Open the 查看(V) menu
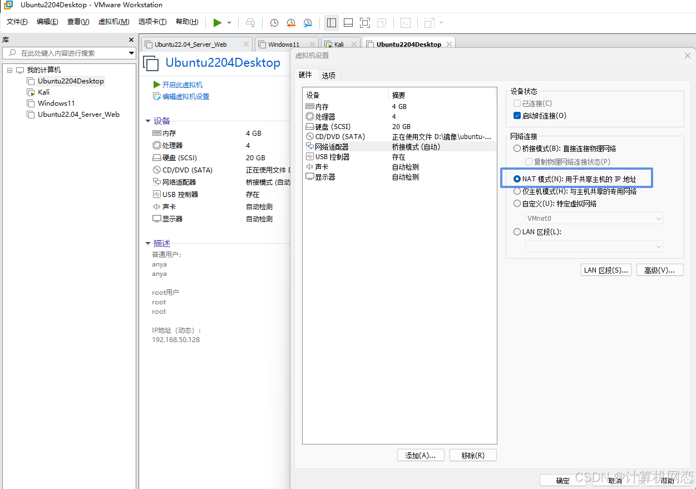 tap(78, 22)
